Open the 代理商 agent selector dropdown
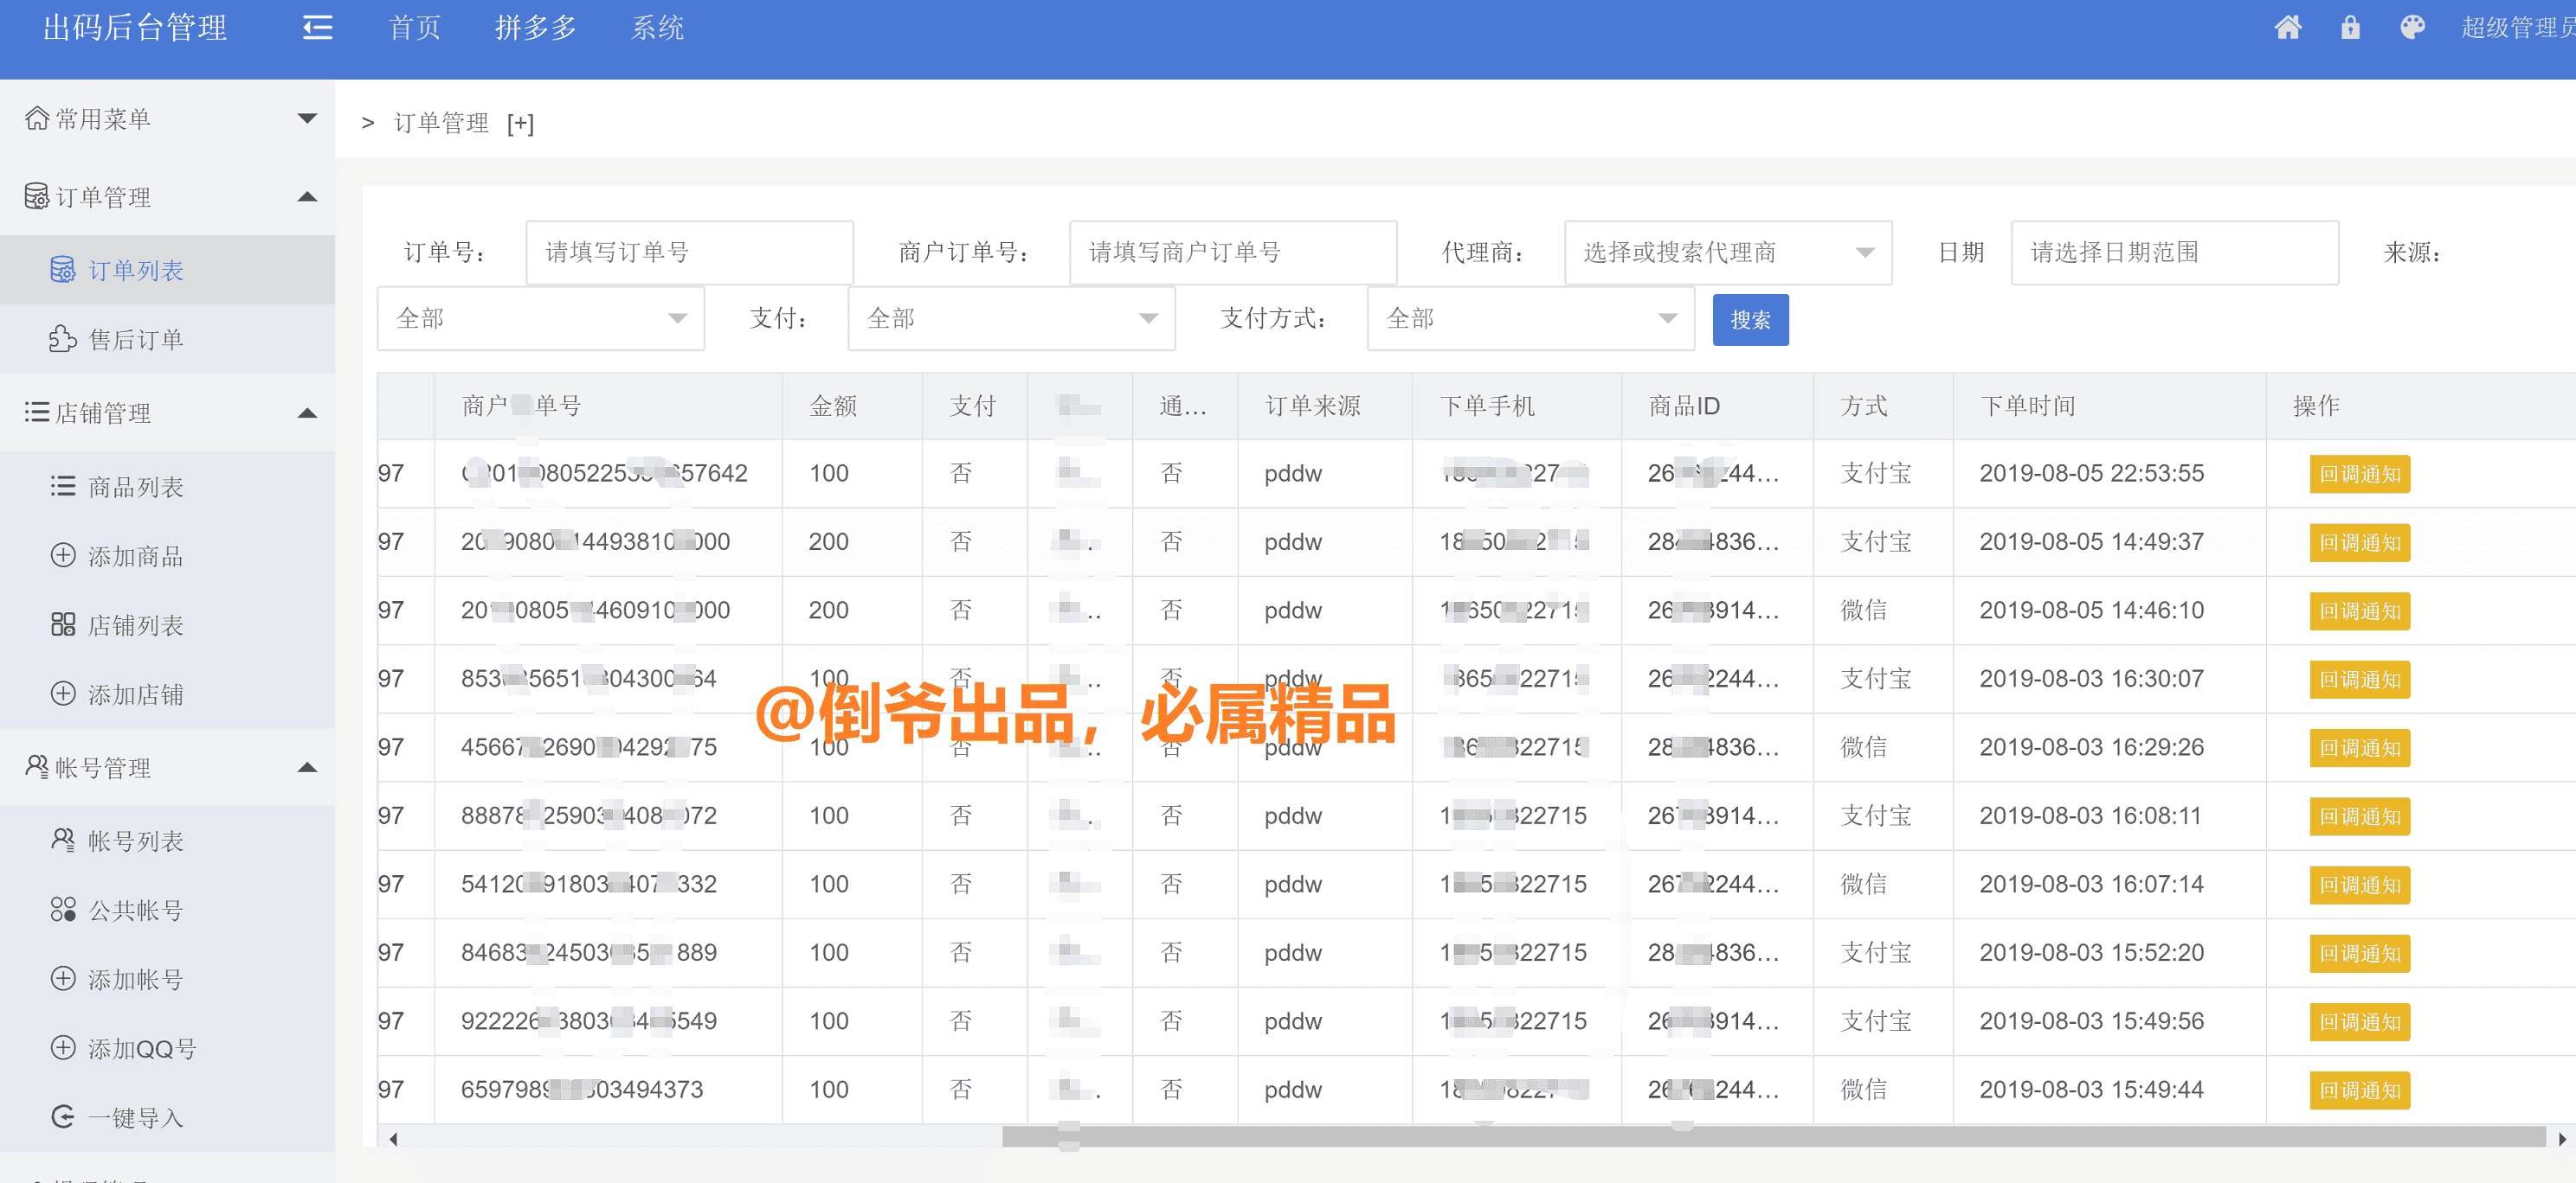Image resolution: width=2576 pixels, height=1183 pixels. (x=1727, y=253)
